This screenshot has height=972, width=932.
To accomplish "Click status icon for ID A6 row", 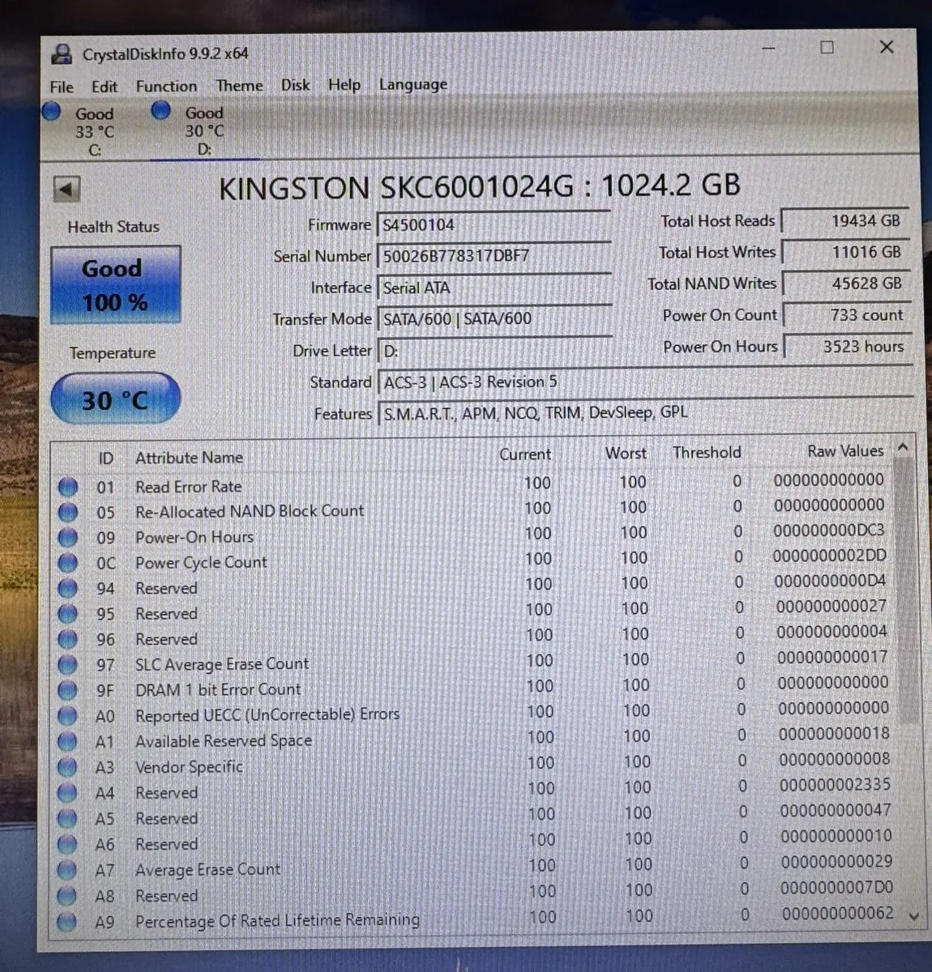I will pyautogui.click(x=68, y=845).
